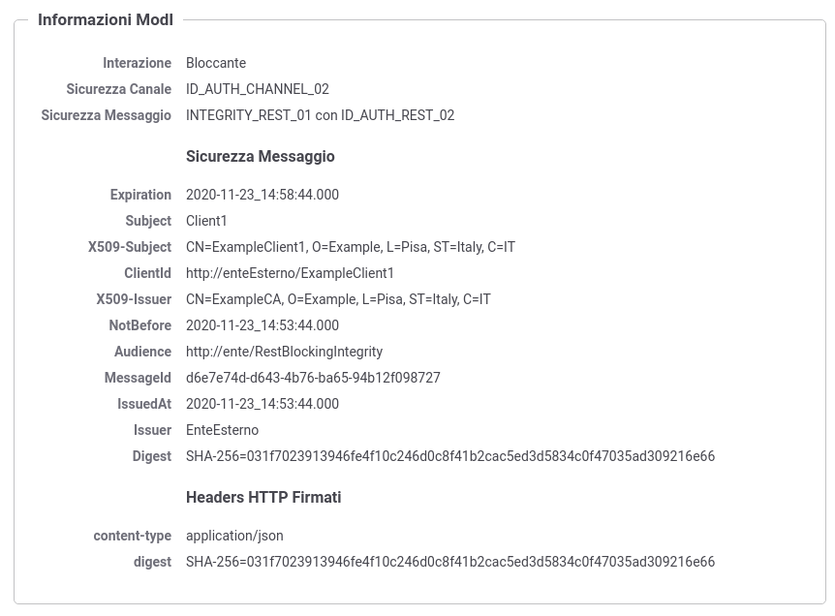Screen dimensions: 835x616
Task: Click the X509-Subject ExampleClient1 certificate value
Action: click(351, 247)
